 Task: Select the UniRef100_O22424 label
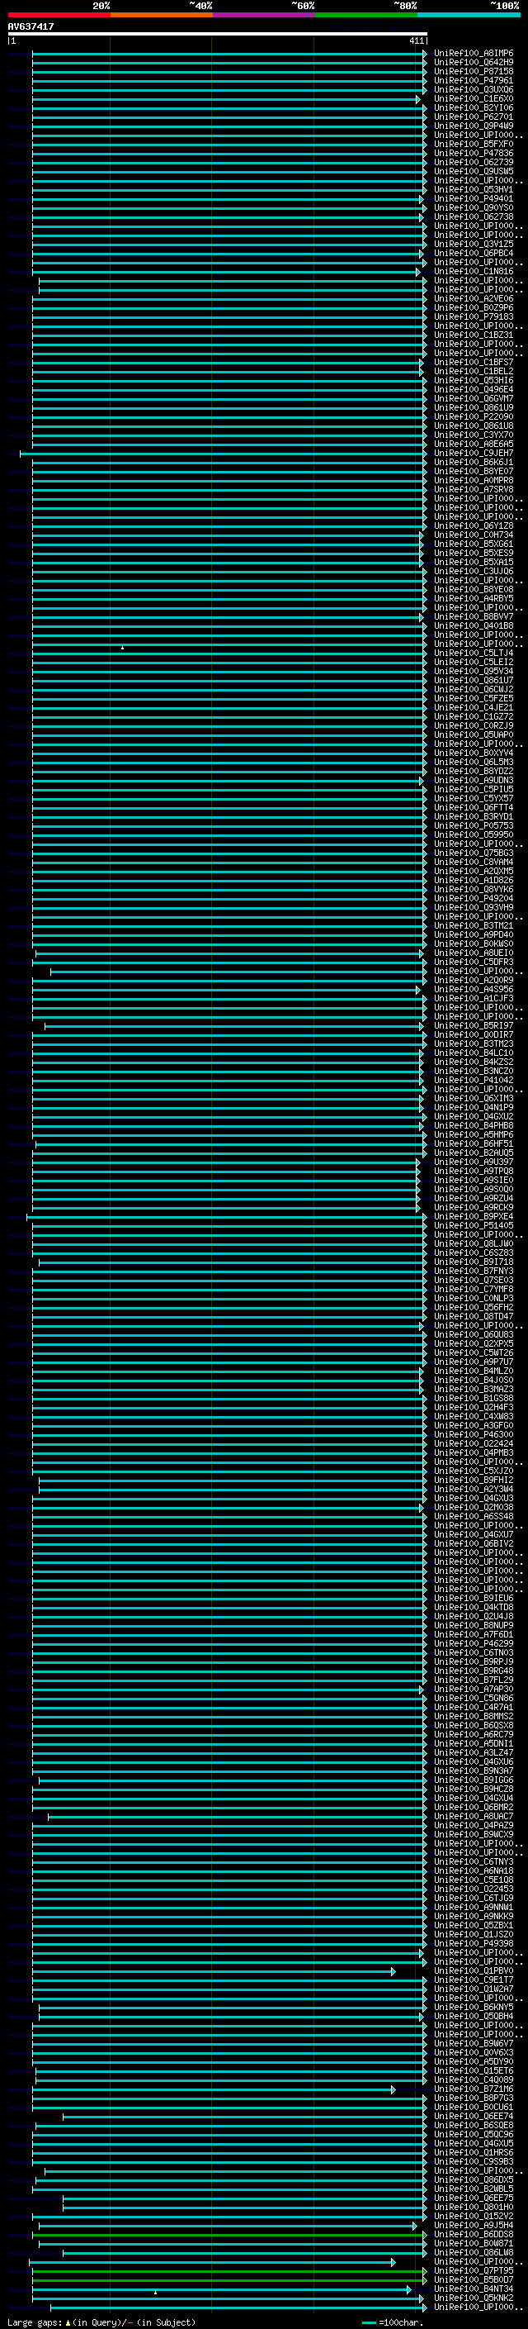pos(473,1444)
